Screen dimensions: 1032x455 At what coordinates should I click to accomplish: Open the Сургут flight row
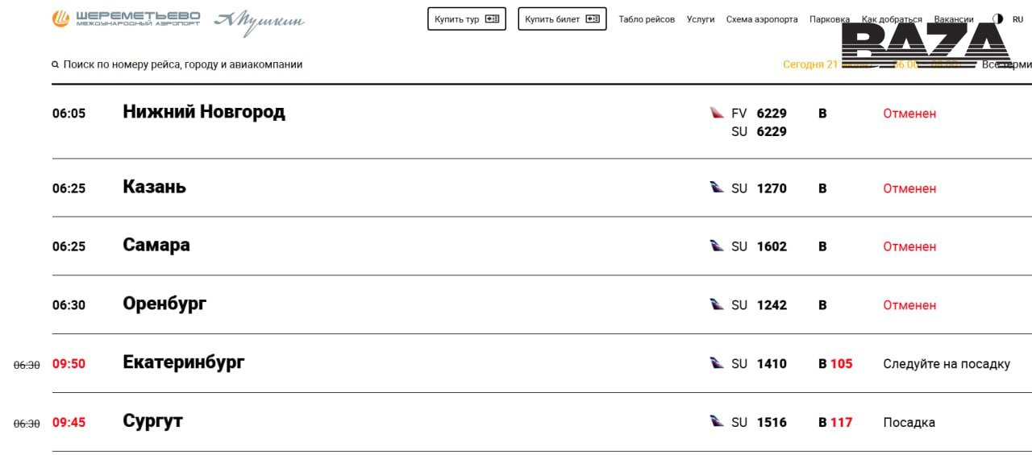click(x=542, y=422)
